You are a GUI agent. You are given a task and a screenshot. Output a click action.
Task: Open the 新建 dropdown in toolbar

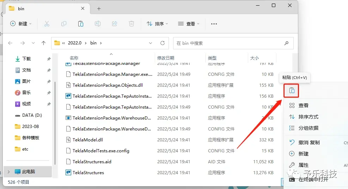pos(21,24)
